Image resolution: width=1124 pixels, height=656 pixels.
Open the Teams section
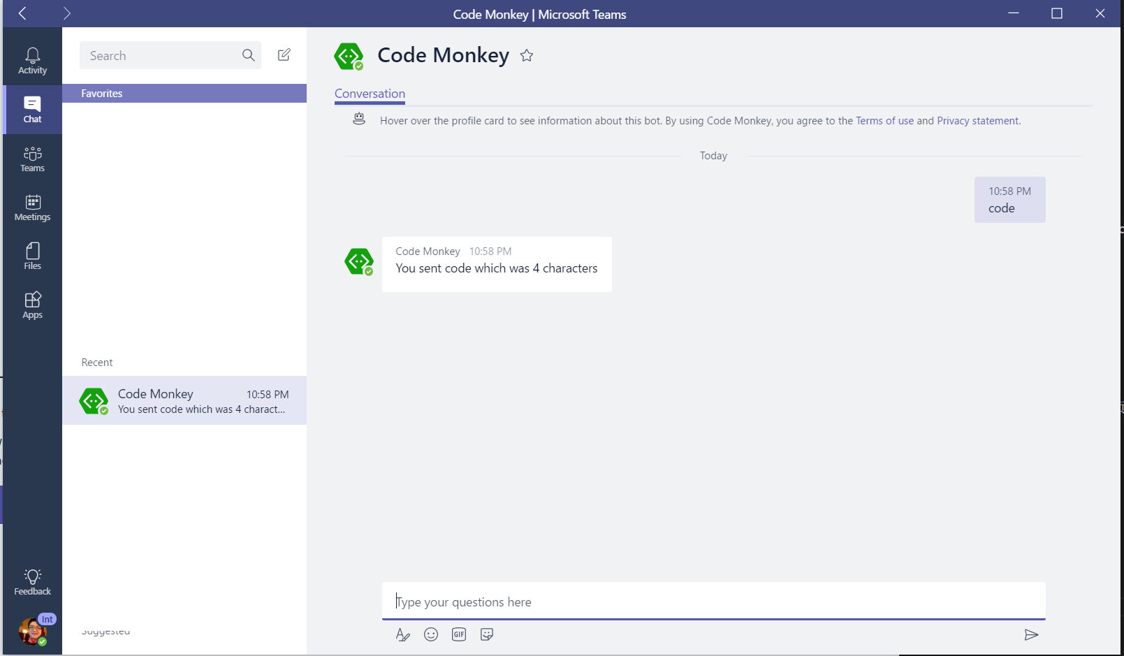tap(32, 159)
